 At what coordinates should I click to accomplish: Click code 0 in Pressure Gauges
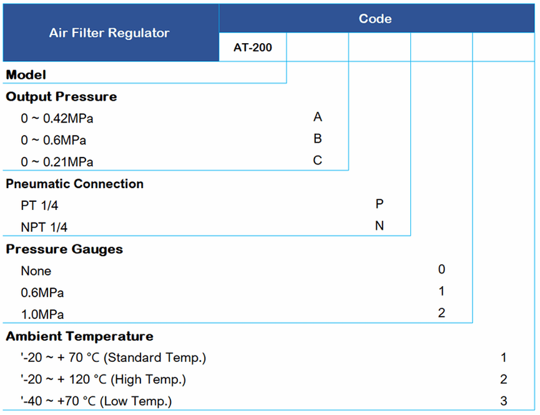(441, 270)
